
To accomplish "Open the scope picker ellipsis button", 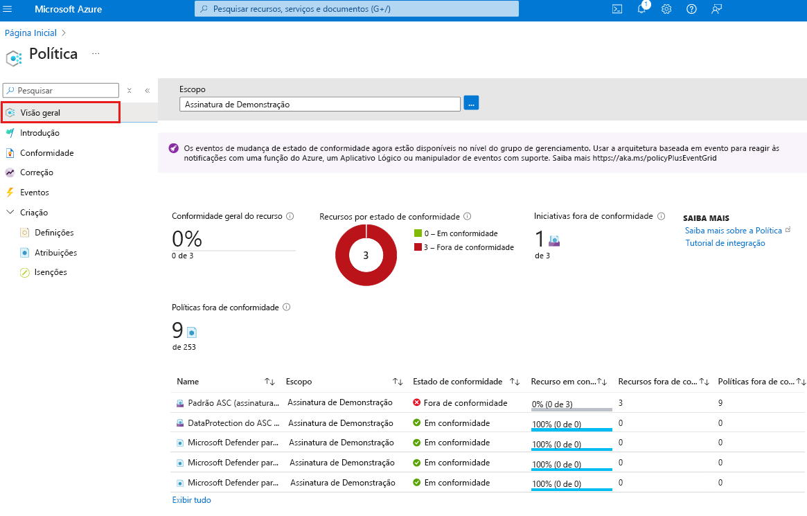I will click(471, 103).
